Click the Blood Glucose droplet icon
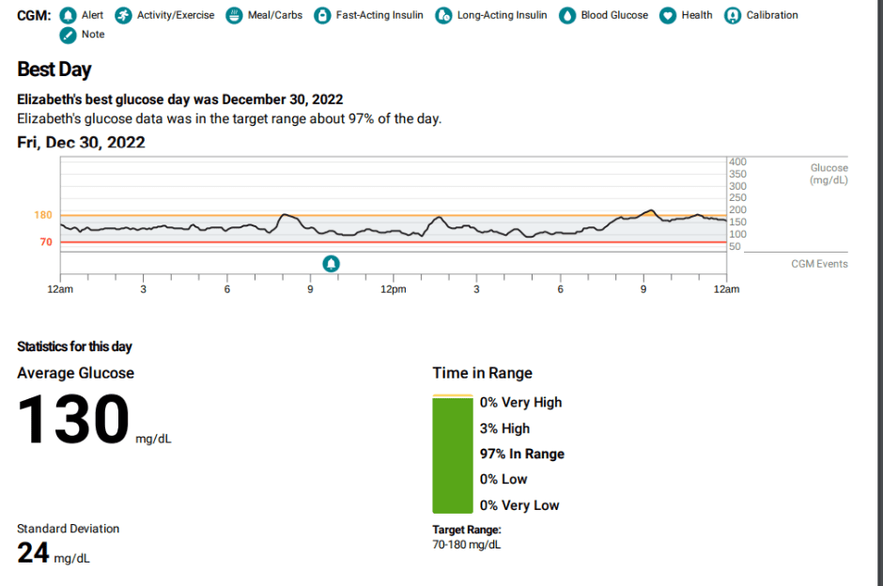The height and width of the screenshot is (586, 883). pyautogui.click(x=567, y=16)
